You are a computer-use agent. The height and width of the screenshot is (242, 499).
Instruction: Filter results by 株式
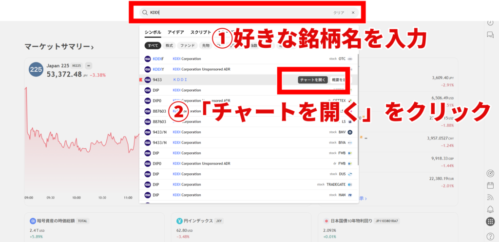169,45
